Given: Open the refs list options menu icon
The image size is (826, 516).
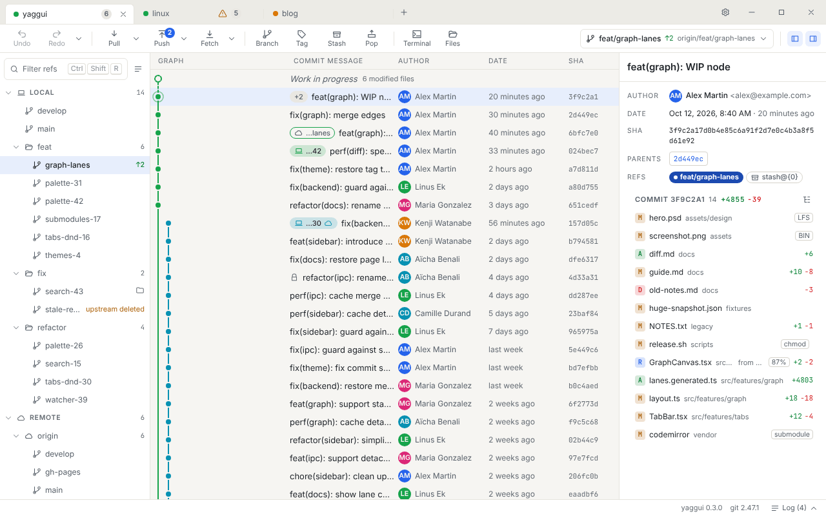Looking at the screenshot, I should pos(138,69).
